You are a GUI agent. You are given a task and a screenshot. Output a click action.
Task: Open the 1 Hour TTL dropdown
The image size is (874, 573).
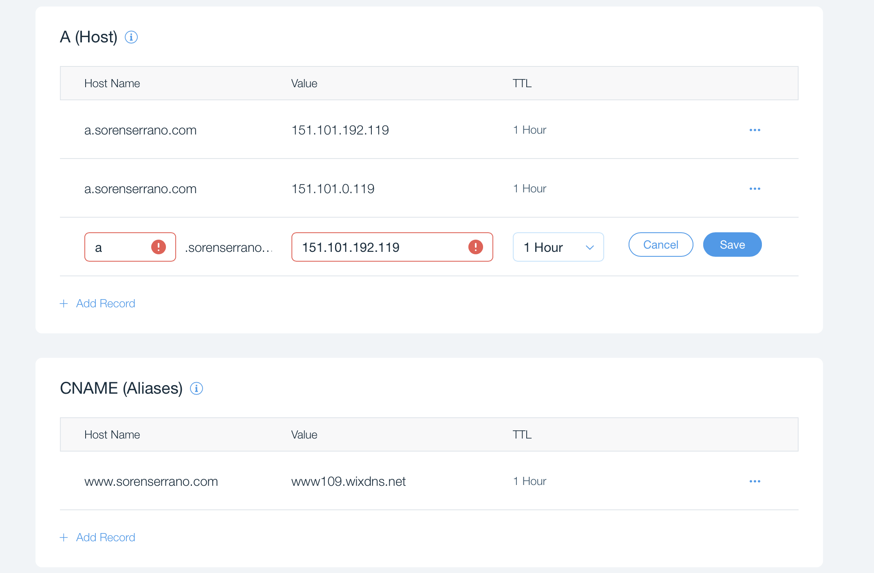point(558,247)
